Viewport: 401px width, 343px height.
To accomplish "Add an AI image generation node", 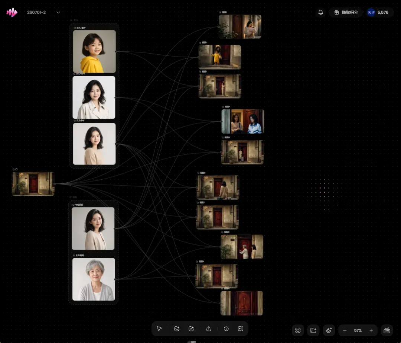I will click(x=177, y=328).
